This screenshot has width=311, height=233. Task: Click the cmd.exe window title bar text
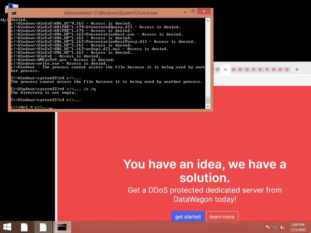(x=111, y=13)
